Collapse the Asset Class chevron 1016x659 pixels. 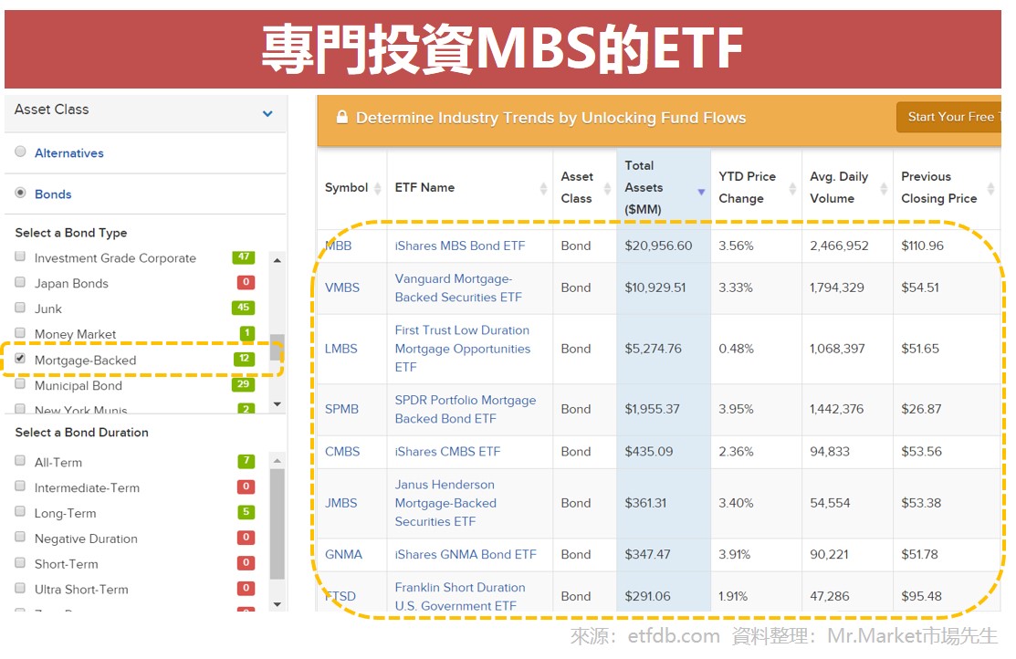pos(267,113)
